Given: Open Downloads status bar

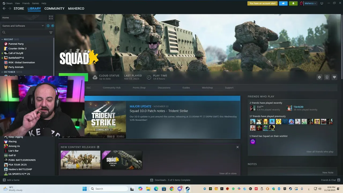Looking at the screenshot, I should [x=170, y=180].
